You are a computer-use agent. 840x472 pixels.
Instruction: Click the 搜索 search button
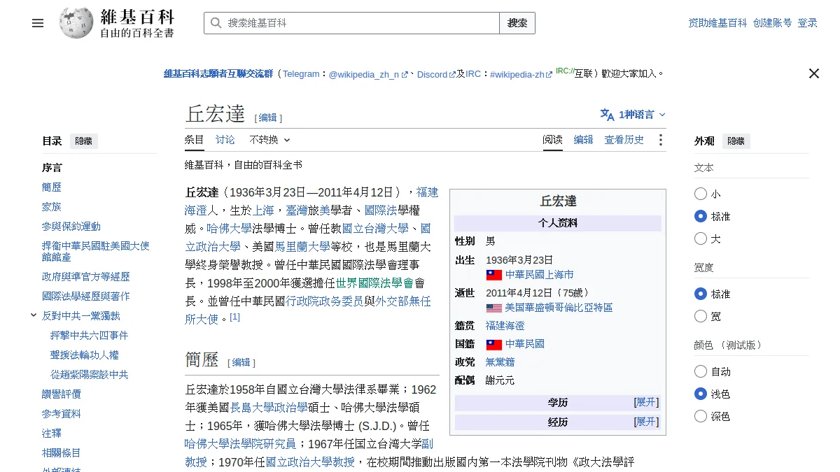(517, 23)
